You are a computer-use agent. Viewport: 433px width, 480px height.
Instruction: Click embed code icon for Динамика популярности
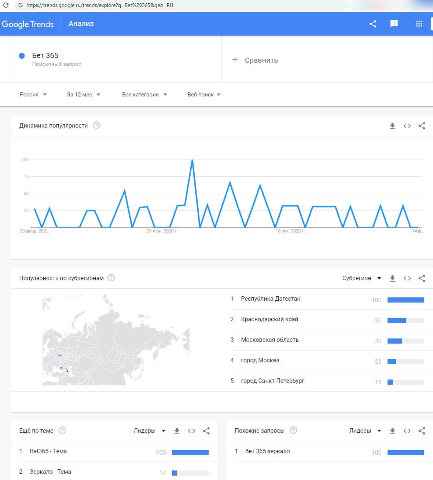pyautogui.click(x=407, y=126)
